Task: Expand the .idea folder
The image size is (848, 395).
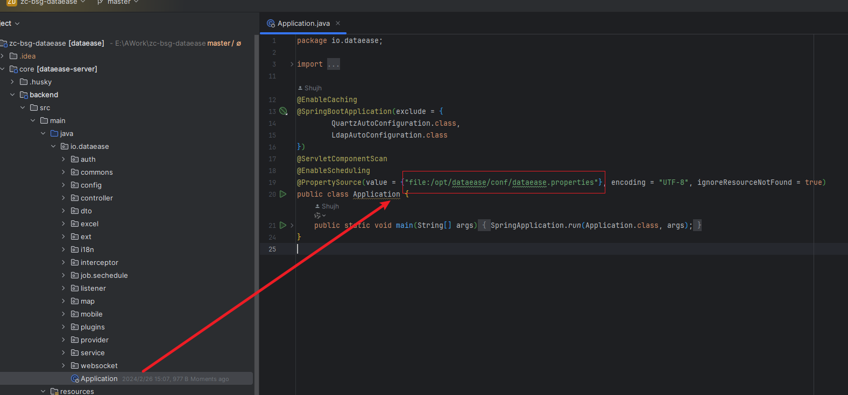Action: pyautogui.click(x=3, y=56)
